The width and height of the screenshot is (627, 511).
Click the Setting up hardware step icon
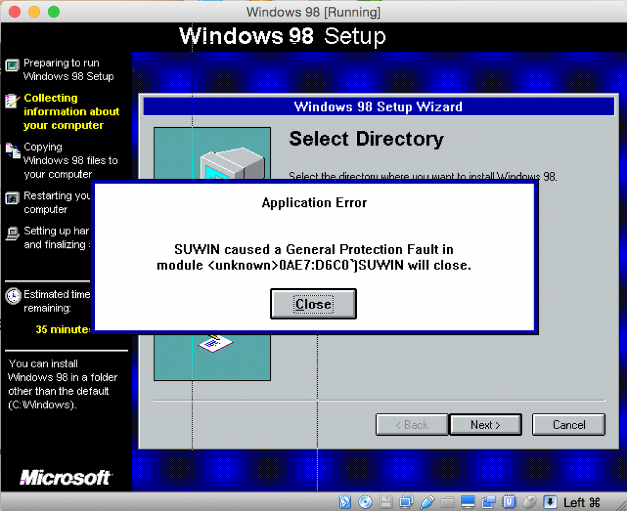(x=12, y=233)
